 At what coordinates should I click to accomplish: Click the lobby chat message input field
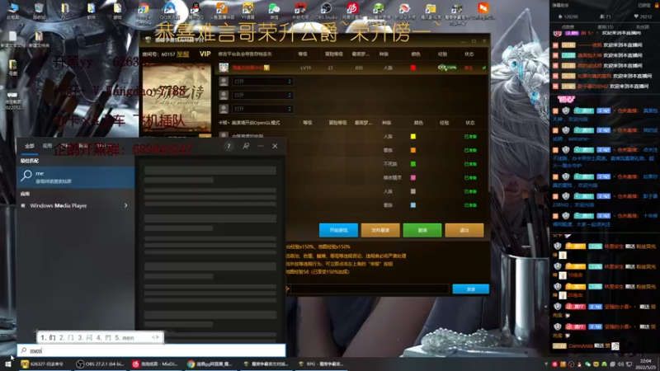pos(369,289)
